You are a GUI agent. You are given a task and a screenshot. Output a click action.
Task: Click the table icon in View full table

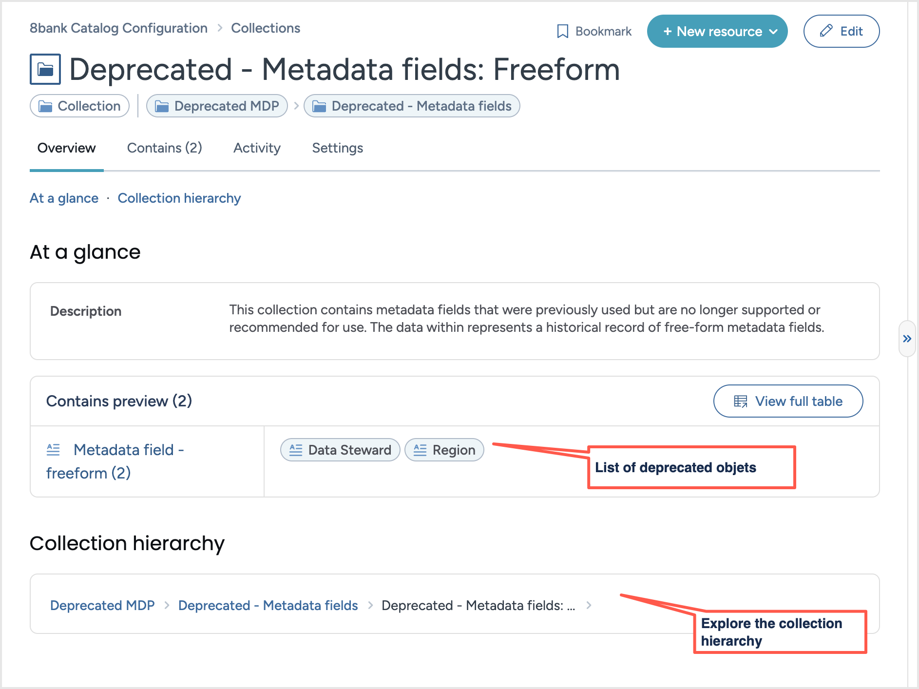pos(740,401)
